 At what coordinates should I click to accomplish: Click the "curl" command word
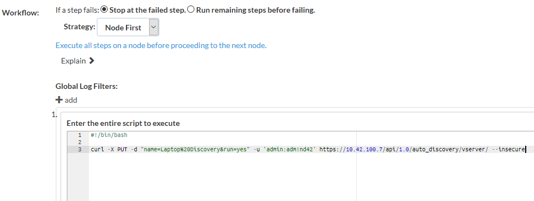tap(97, 149)
